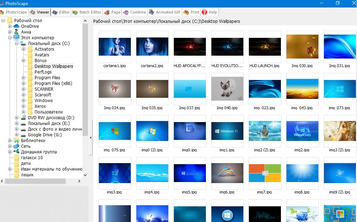
Task: Open the Viewer tab
Action: click(40, 12)
